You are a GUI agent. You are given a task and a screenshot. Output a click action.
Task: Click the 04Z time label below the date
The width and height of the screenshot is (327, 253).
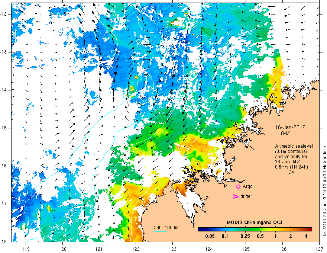point(285,133)
